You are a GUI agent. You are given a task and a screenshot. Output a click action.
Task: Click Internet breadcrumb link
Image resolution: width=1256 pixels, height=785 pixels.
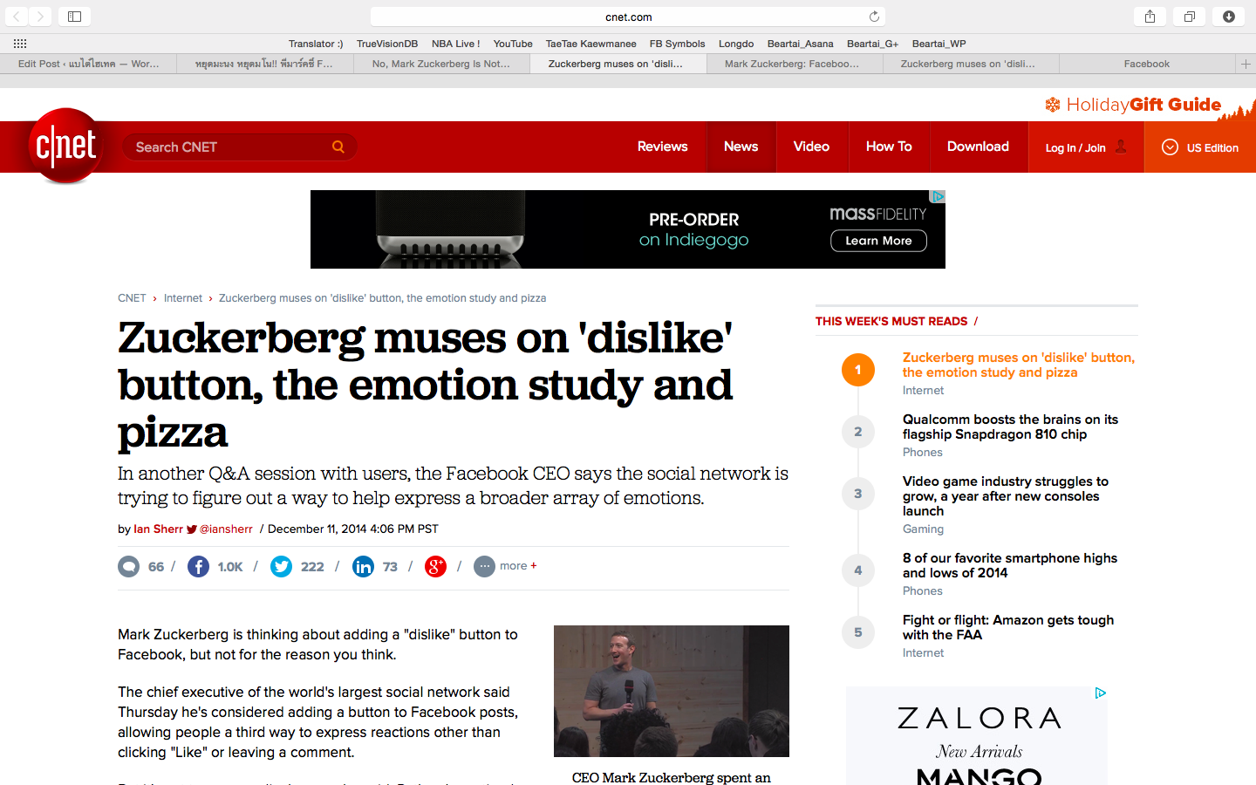pos(183,298)
